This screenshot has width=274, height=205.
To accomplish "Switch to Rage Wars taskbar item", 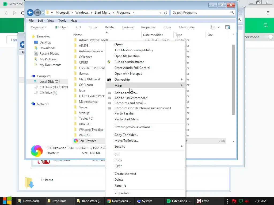I will pos(89,201).
